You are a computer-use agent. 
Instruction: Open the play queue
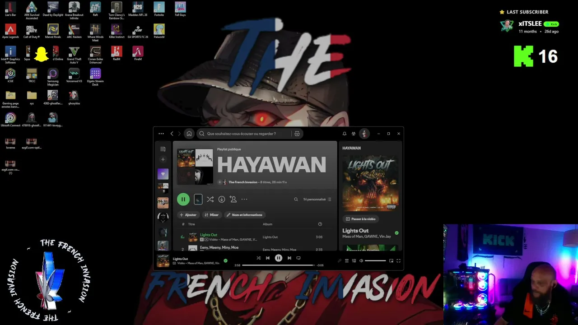click(x=347, y=260)
